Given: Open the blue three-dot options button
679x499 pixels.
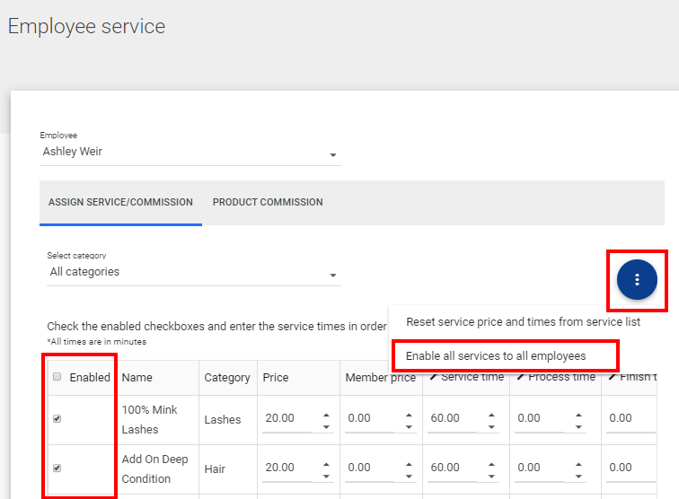Looking at the screenshot, I should (637, 280).
